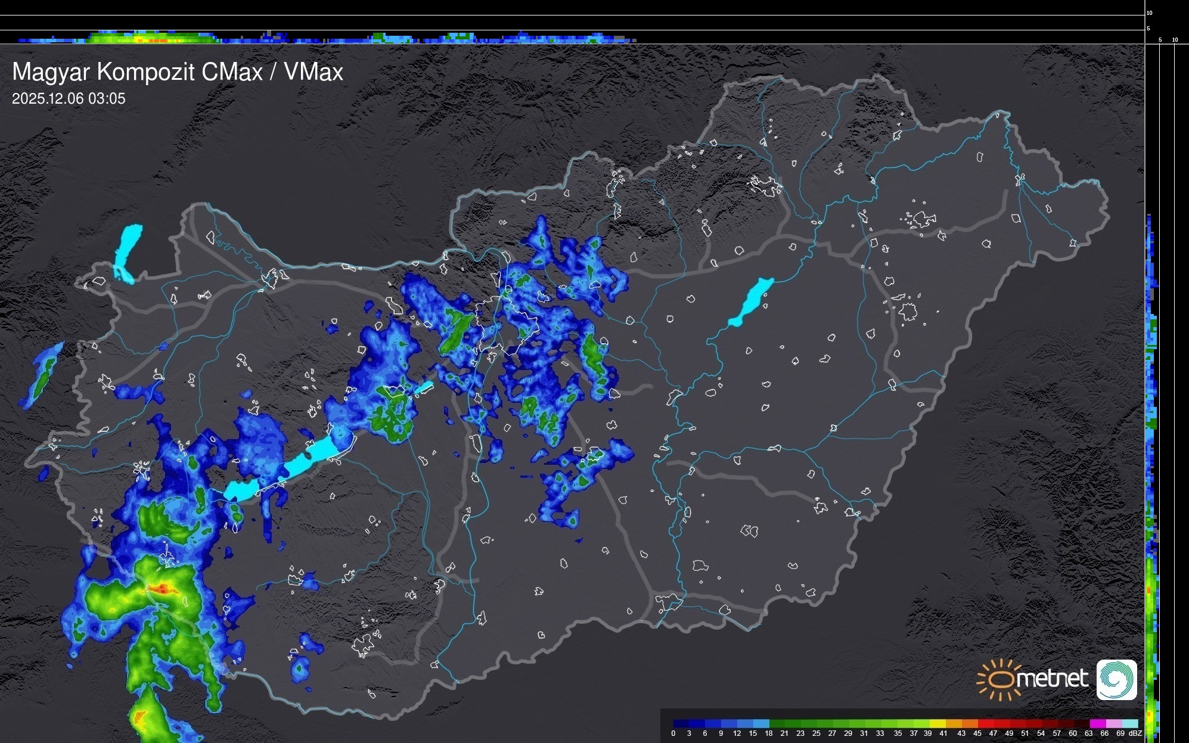
Task: Click the bright red 45 dBZ legend swatch
Action: point(986,724)
